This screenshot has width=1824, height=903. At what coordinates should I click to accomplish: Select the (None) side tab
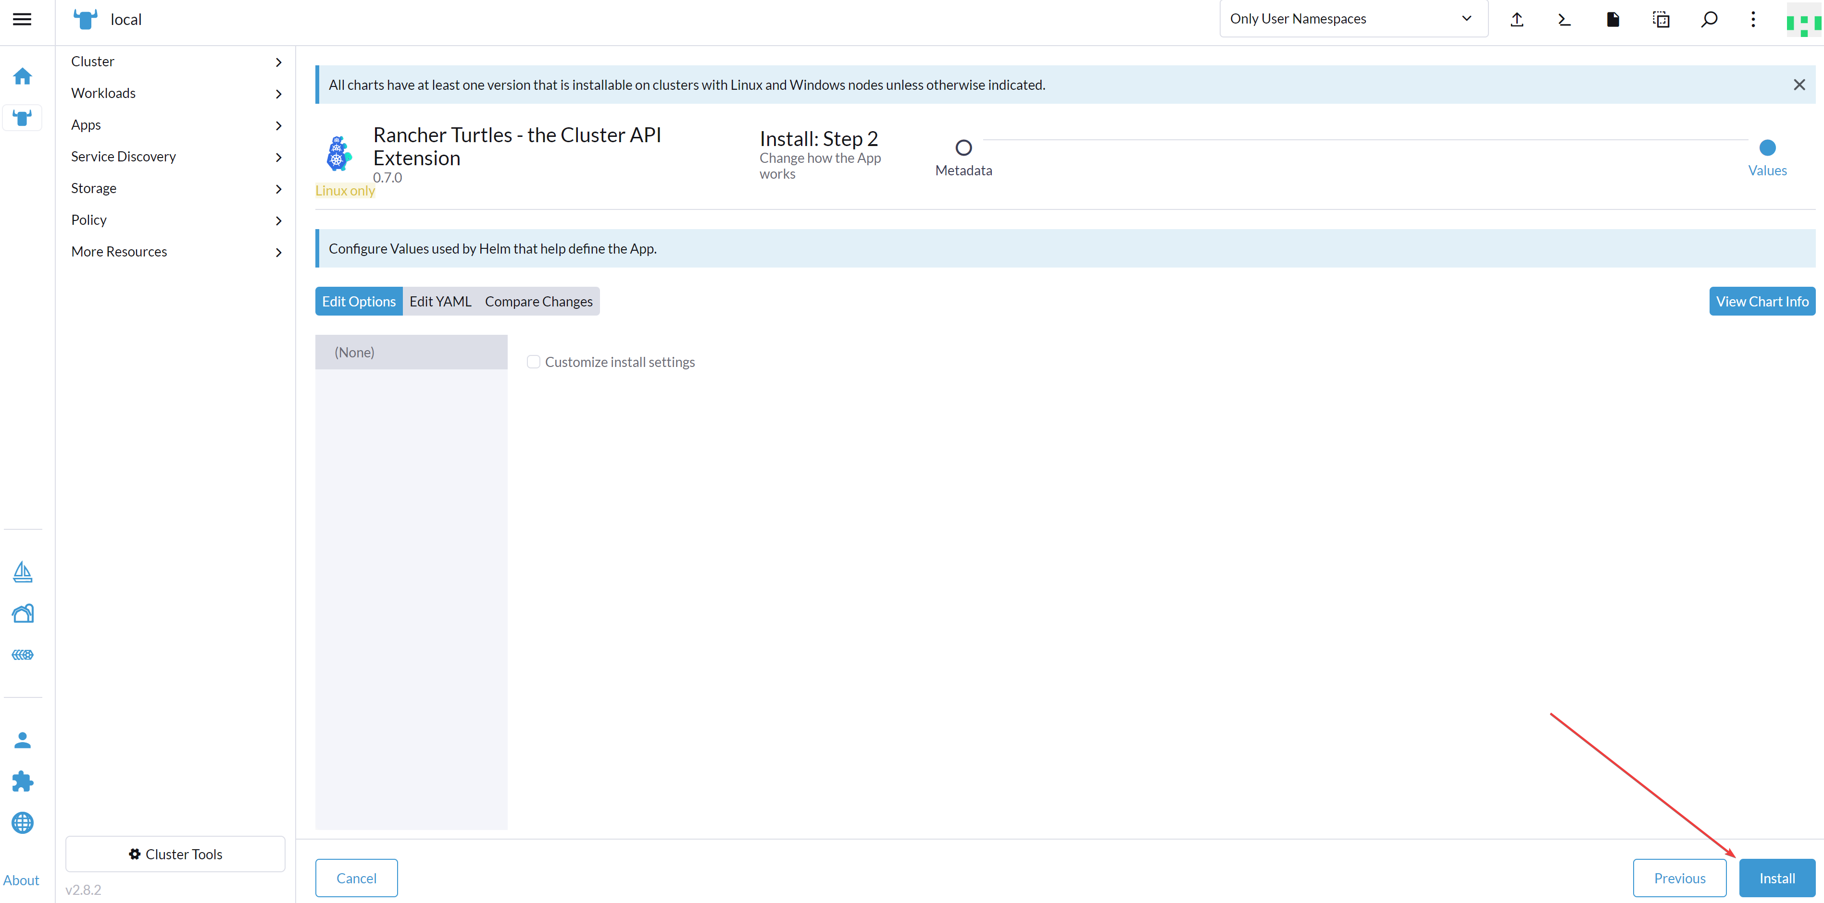click(412, 353)
